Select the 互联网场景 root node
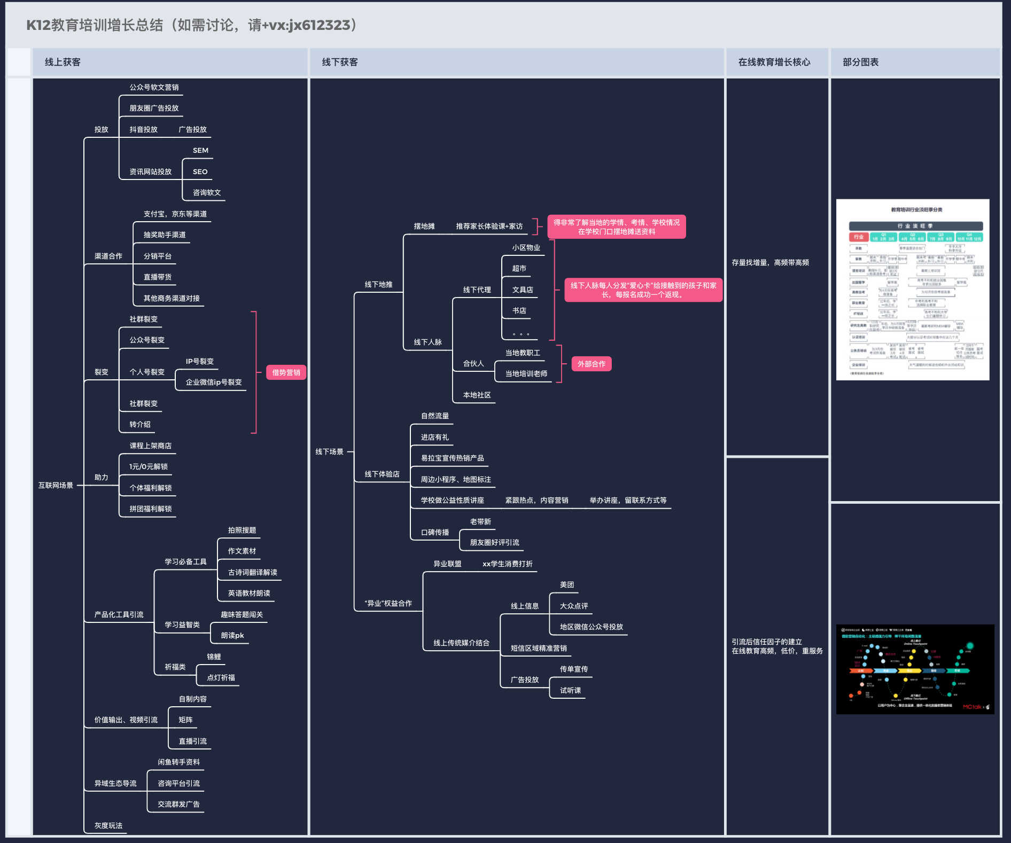 coord(56,485)
